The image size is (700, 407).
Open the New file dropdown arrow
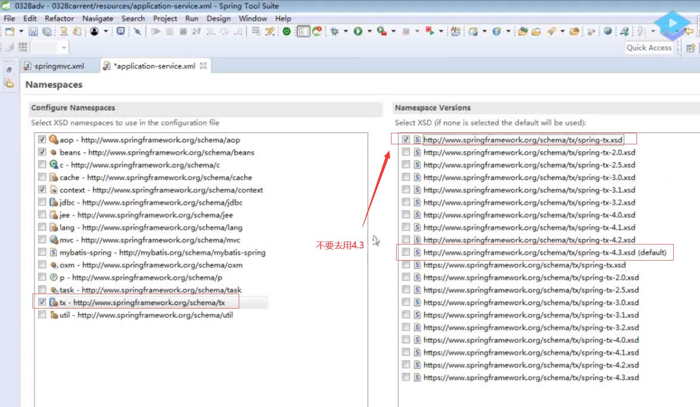pos(21,31)
